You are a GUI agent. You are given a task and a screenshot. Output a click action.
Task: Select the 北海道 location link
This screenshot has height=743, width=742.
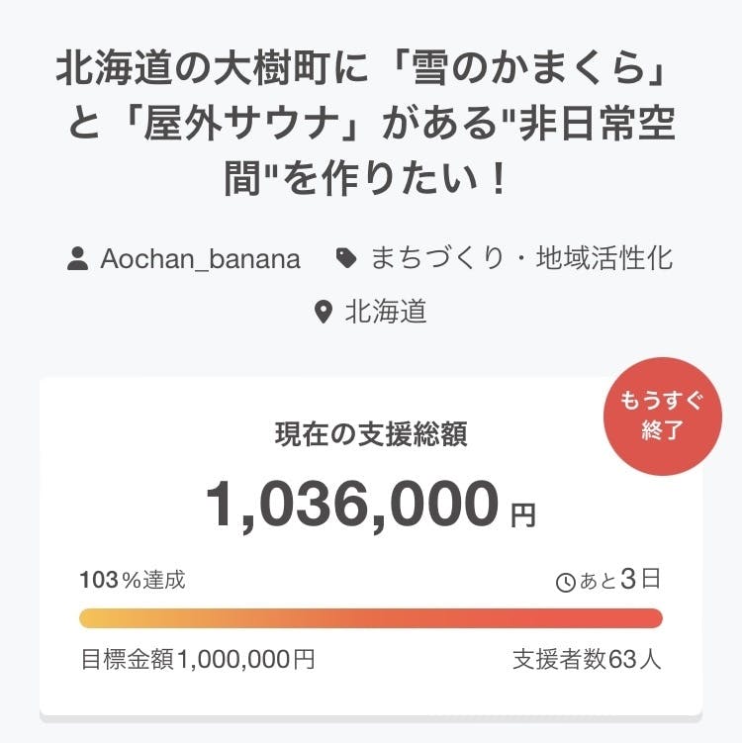[x=386, y=313]
